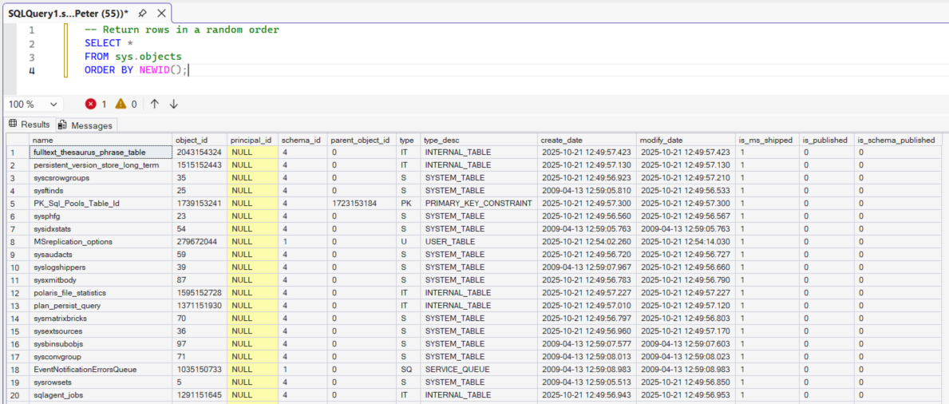949x404 pixels.
Task: Click the type_desc column header
Action: (441, 140)
